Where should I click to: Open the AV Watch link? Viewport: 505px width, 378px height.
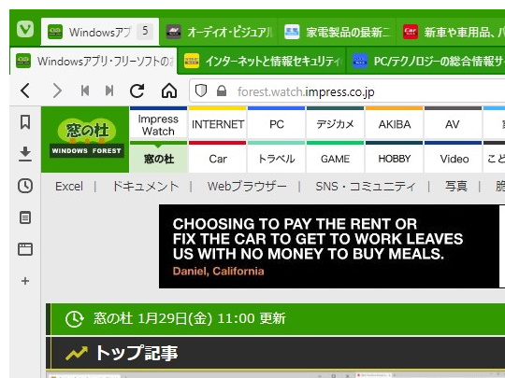pyautogui.click(x=453, y=124)
